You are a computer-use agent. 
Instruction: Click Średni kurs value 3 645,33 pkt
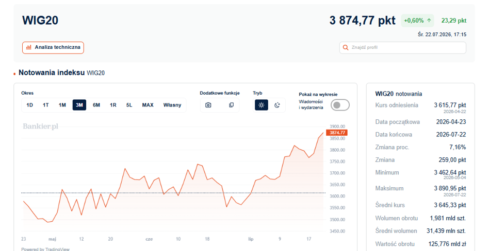click(x=450, y=205)
